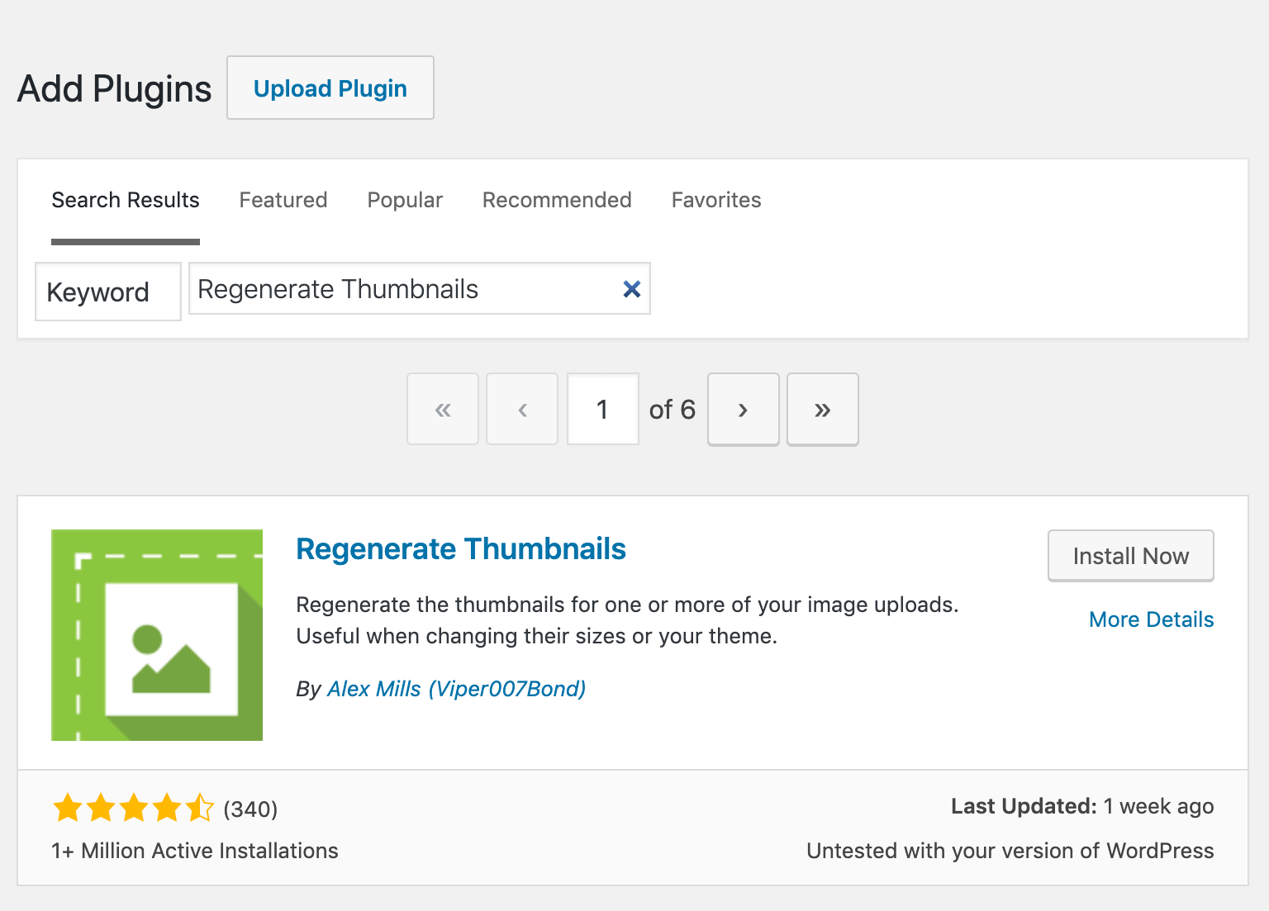The image size is (1269, 911).
Task: Open the Keyword search type dropdown
Action: click(107, 292)
